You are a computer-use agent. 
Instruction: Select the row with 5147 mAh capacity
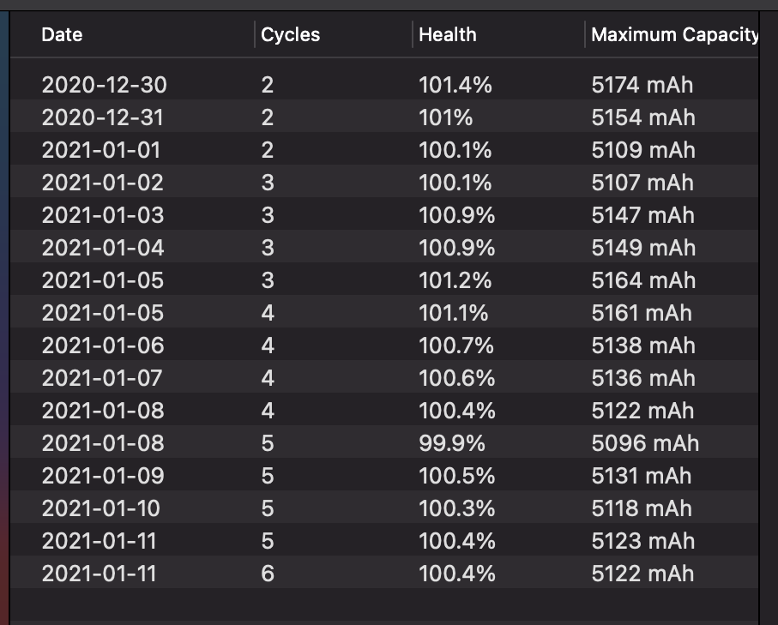pos(642,215)
